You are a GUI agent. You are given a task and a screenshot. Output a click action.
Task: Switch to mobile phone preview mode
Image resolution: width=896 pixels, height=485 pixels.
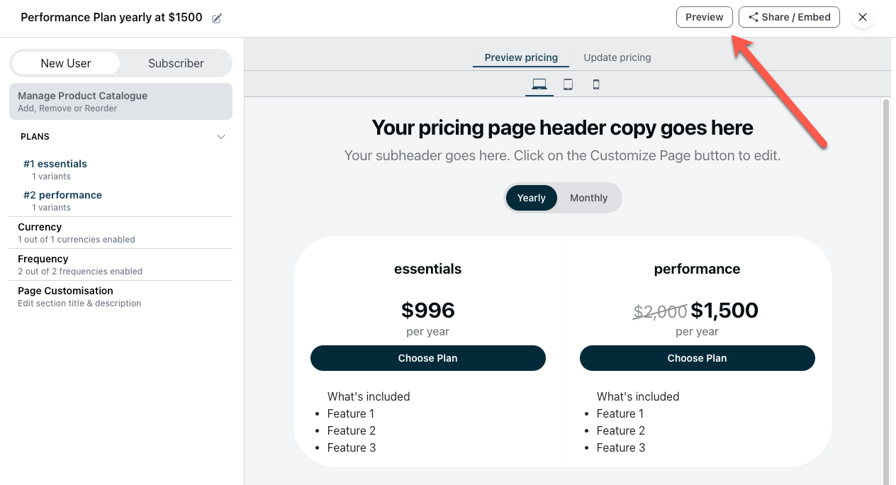(596, 84)
